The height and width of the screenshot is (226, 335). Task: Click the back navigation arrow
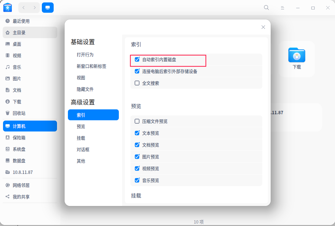(x=24, y=8)
